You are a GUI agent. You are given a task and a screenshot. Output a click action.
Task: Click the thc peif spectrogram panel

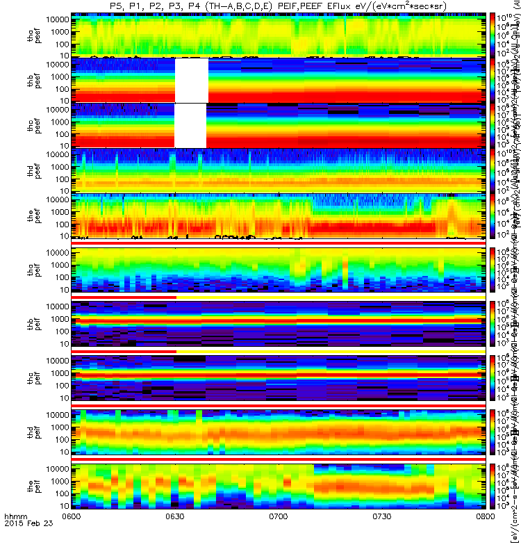click(x=279, y=378)
